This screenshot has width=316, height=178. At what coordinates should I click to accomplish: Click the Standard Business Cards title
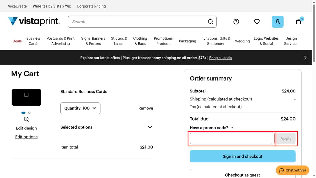click(84, 91)
